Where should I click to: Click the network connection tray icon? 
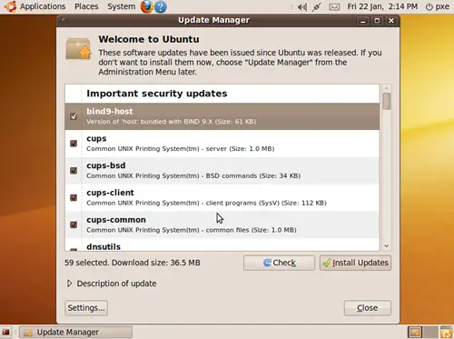tap(317, 7)
